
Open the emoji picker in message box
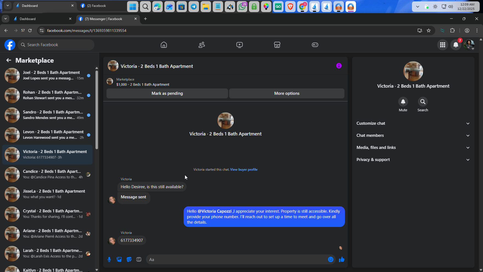tap(331, 259)
